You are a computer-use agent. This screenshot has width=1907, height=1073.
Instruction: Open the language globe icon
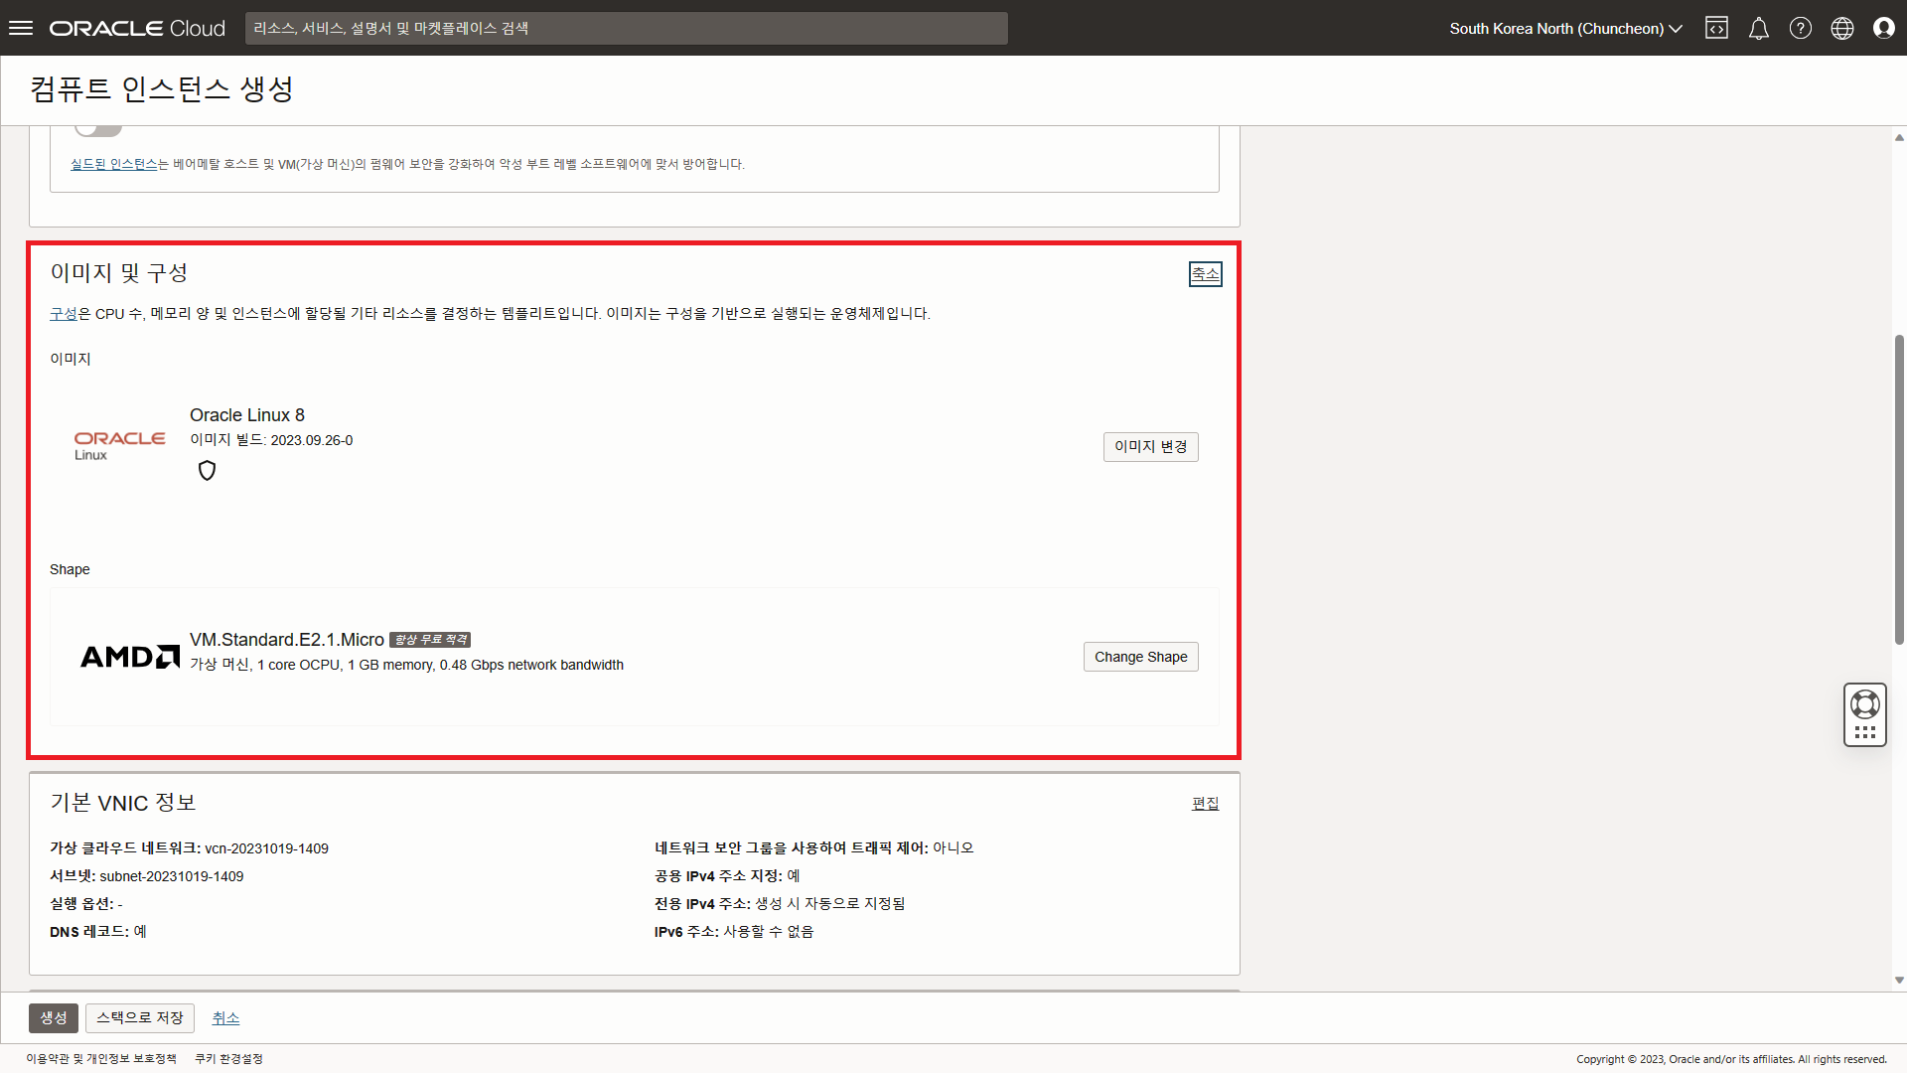click(1841, 28)
